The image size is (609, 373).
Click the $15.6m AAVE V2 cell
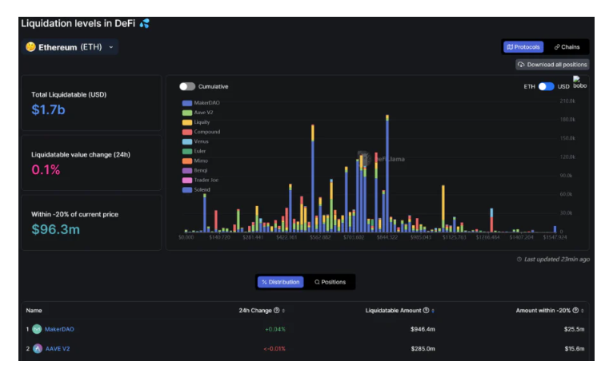575,348
